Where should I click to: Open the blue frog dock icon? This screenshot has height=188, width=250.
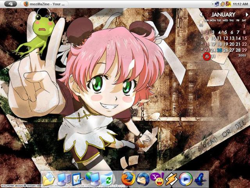click(x=200, y=179)
